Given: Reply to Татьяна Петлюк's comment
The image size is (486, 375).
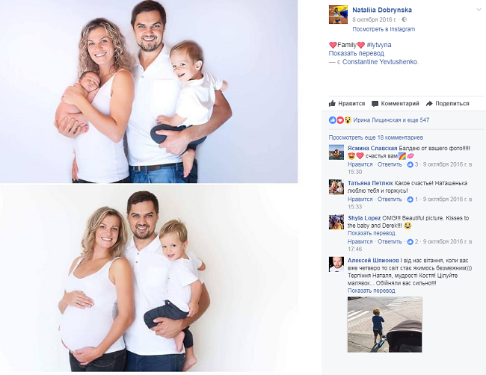Looking at the screenshot, I should tap(390, 199).
